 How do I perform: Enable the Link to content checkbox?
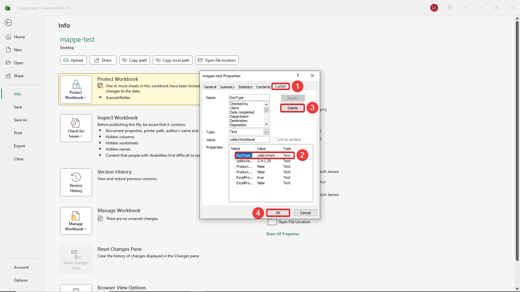(275, 139)
